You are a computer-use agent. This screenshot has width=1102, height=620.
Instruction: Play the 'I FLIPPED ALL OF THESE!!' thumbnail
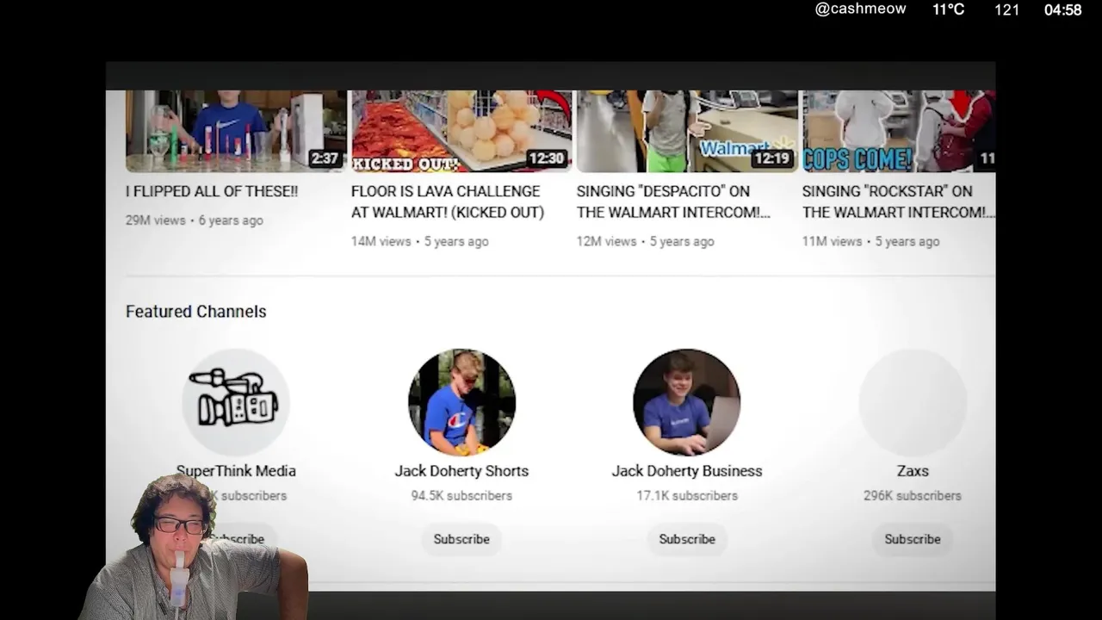point(236,131)
